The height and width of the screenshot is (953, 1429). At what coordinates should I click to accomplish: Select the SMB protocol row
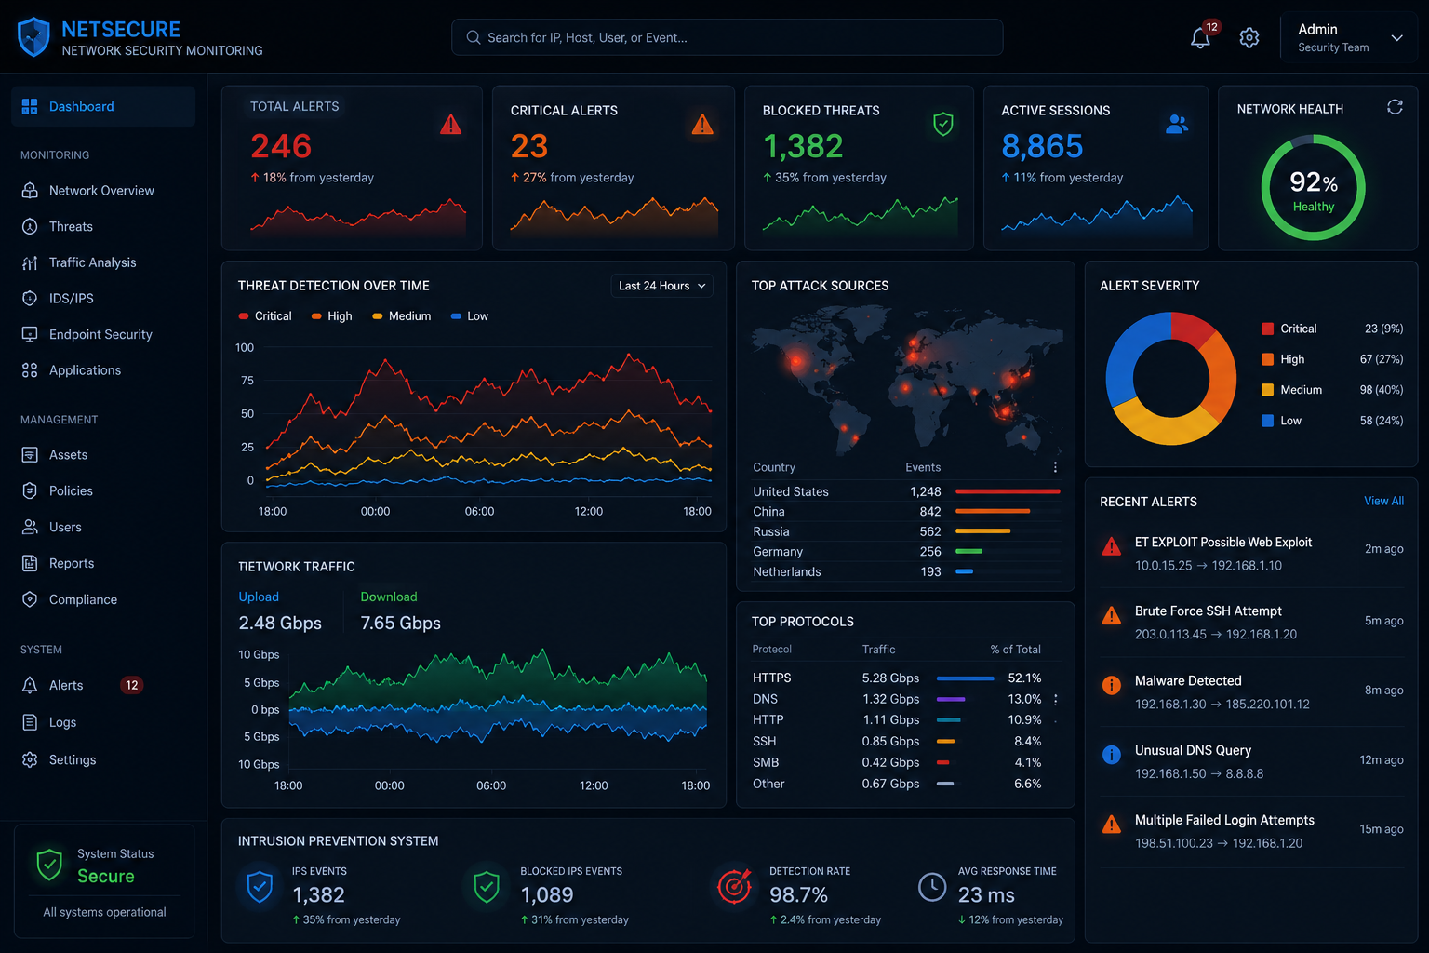coord(898,763)
